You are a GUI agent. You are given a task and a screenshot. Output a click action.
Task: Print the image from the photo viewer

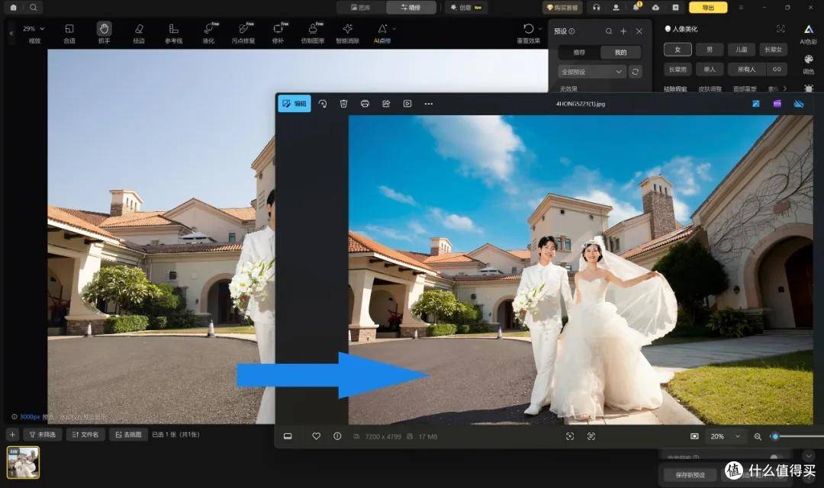[365, 104]
